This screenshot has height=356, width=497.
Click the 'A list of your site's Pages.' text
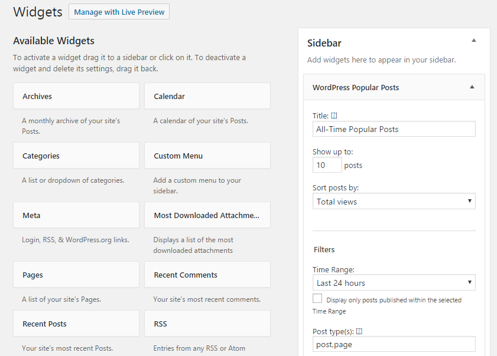(61, 299)
